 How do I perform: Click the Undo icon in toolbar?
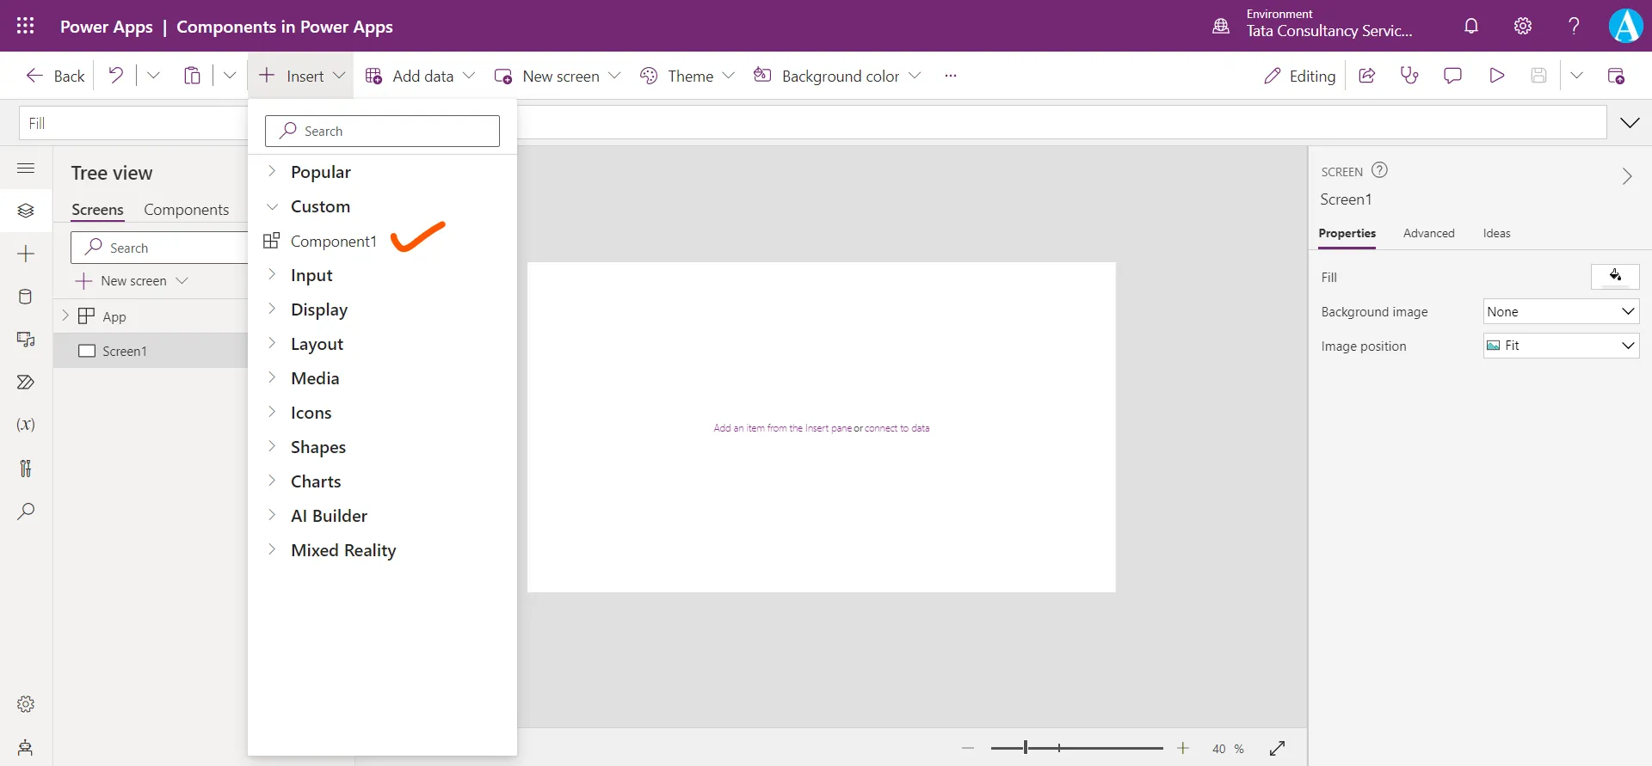click(115, 76)
